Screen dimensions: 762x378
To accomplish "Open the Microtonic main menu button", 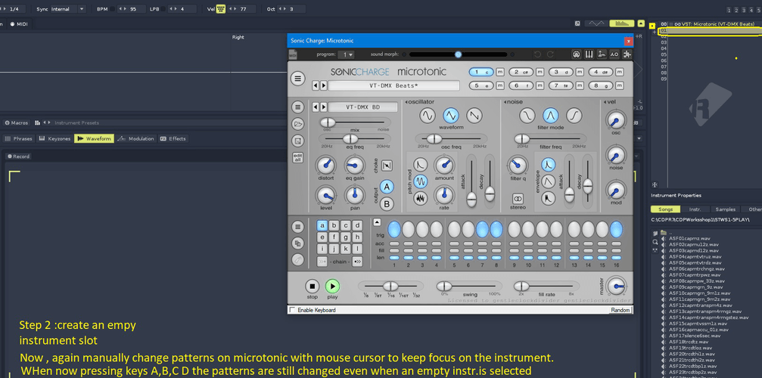I will [x=298, y=78].
